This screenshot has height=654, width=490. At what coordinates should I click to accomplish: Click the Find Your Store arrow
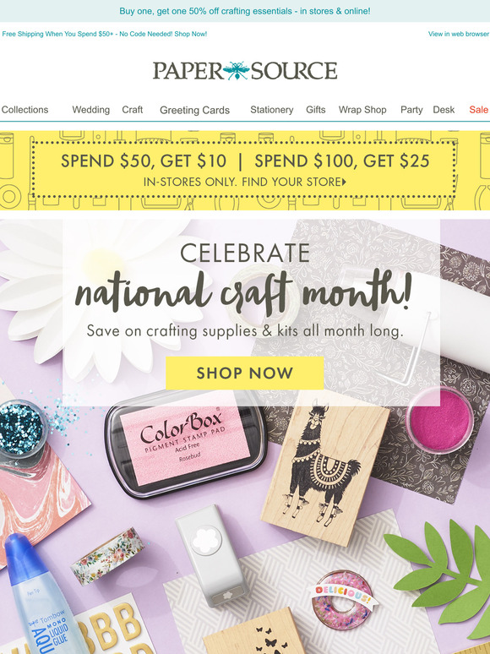tap(344, 182)
